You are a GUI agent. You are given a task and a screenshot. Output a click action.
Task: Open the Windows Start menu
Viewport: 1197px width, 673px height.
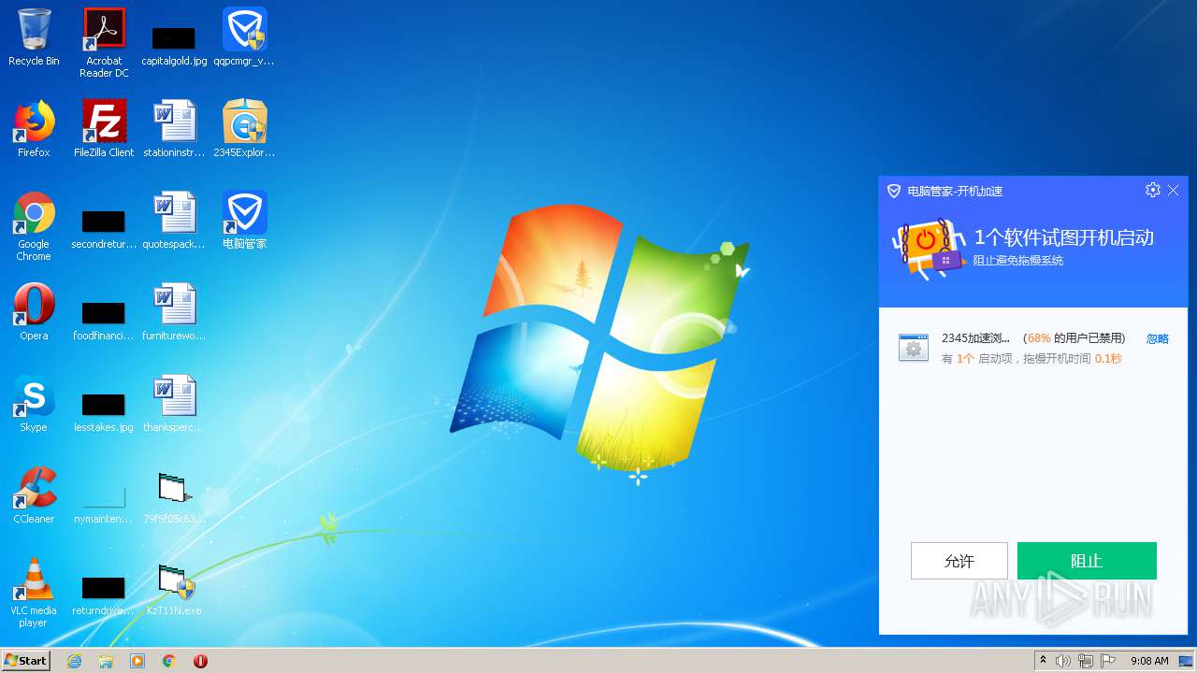[x=26, y=660]
